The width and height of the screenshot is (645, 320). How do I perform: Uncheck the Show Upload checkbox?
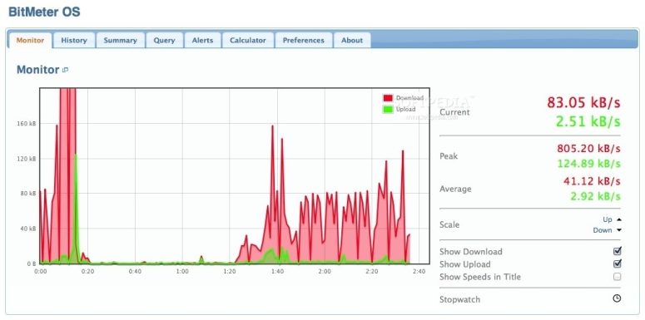(617, 263)
